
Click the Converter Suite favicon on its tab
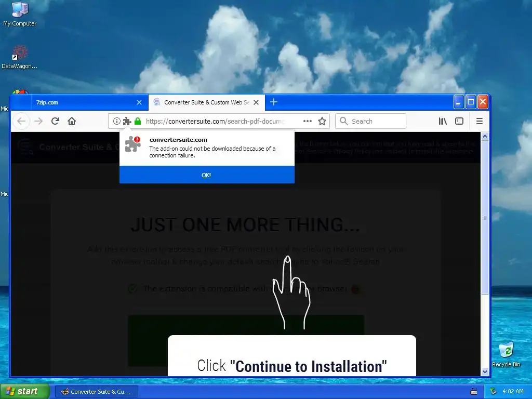pos(157,102)
